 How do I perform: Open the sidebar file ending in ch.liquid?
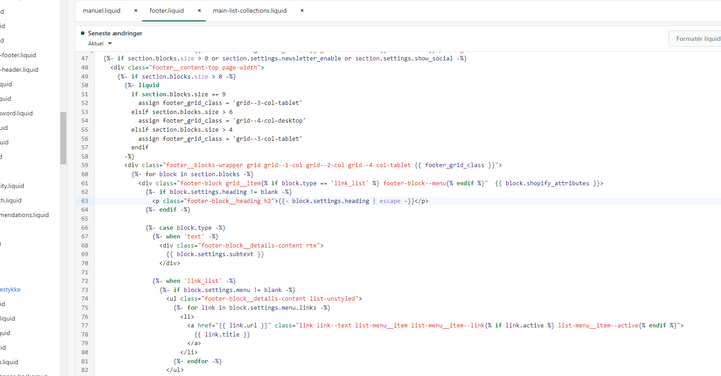[x=11, y=200]
